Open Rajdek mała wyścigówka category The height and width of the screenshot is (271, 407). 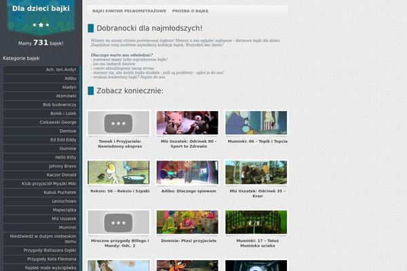click(41, 268)
